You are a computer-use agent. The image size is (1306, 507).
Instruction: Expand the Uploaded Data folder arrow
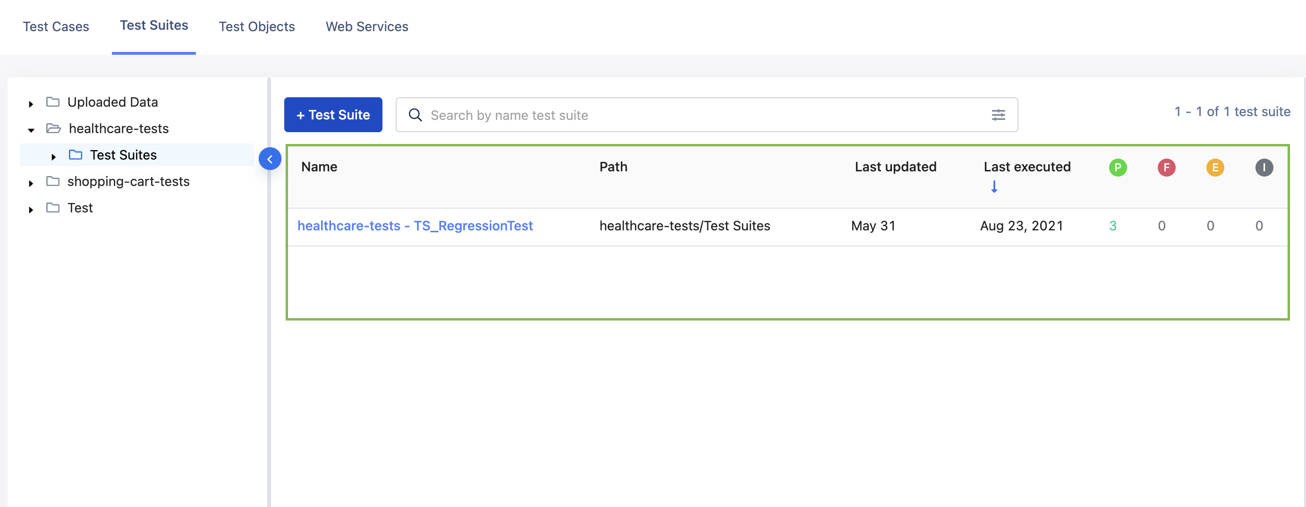(31, 104)
